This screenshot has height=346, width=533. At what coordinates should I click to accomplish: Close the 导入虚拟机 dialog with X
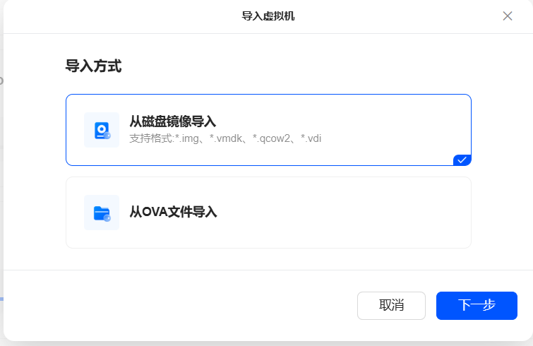pyautogui.click(x=507, y=16)
